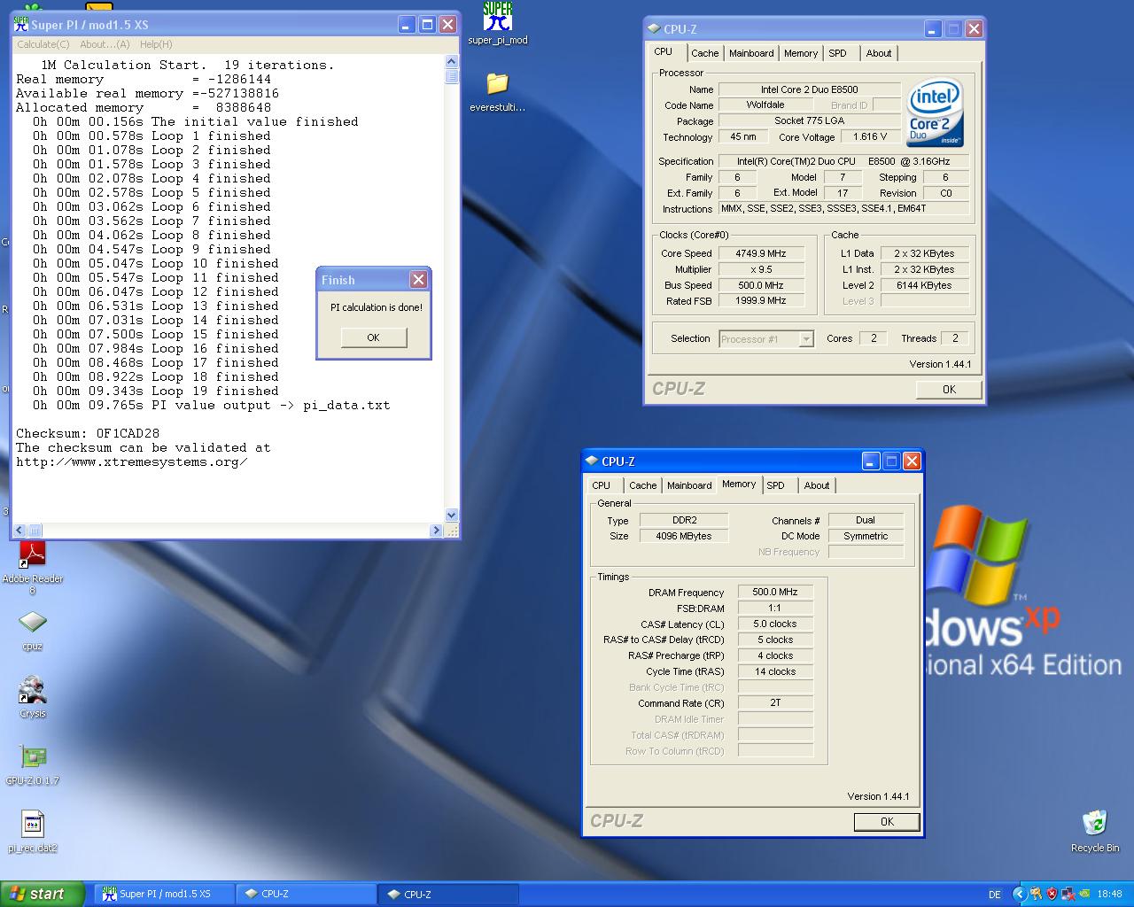Switch to Mainboard tab in top CPU-Z

click(x=751, y=53)
